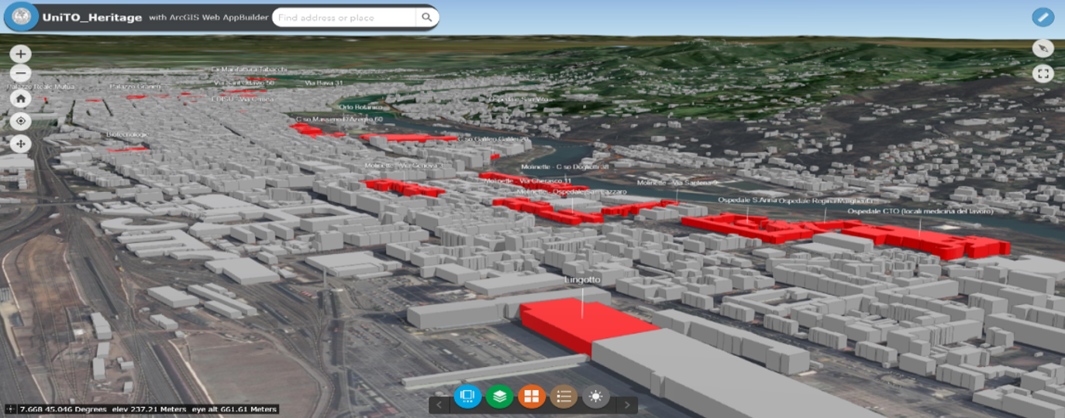Reset orientation with the compass button
The height and width of the screenshot is (418, 1065).
(x=1043, y=48)
